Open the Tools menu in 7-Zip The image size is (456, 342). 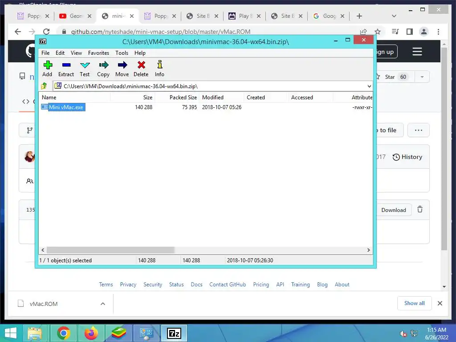pos(122,53)
